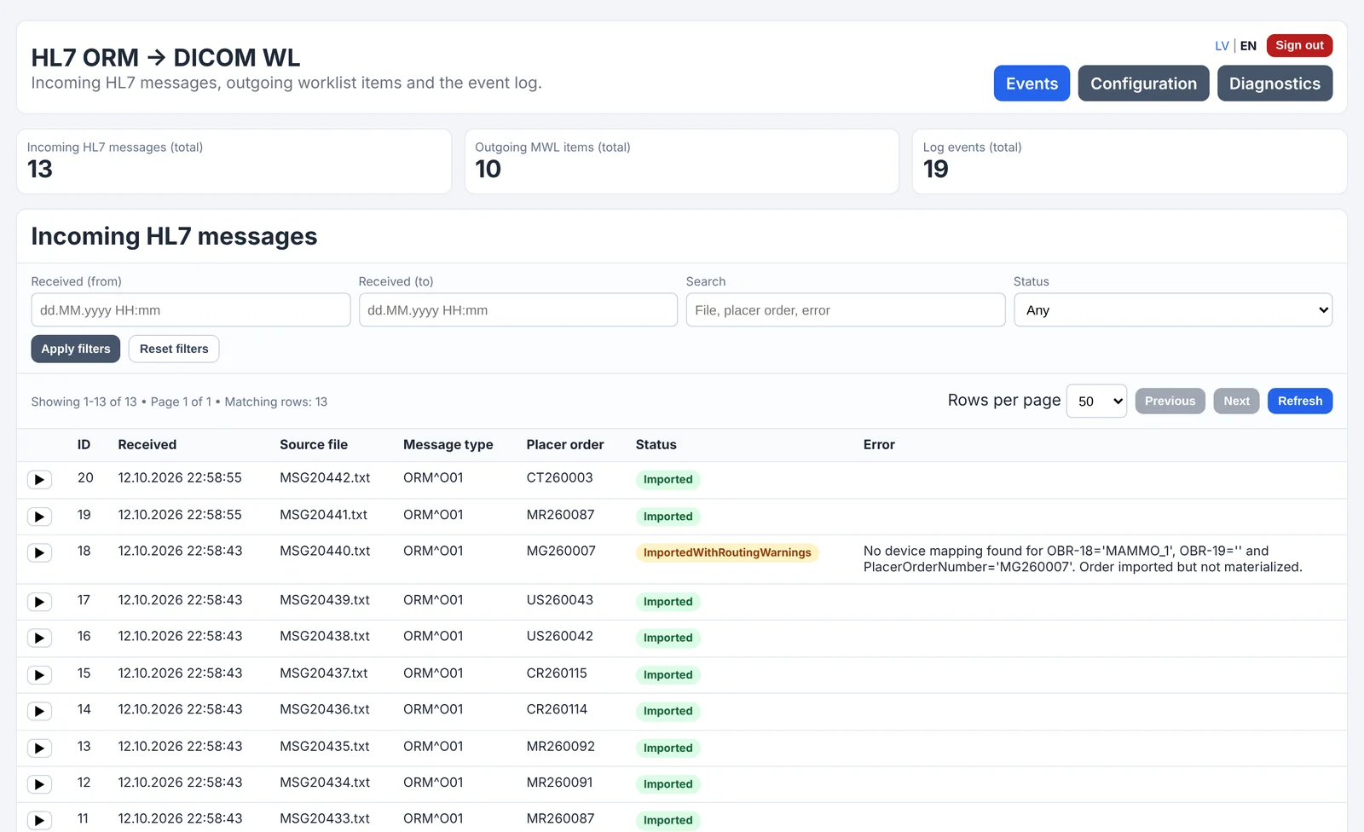
Task: Open the MR260092 row expander arrow
Action: pyautogui.click(x=39, y=748)
